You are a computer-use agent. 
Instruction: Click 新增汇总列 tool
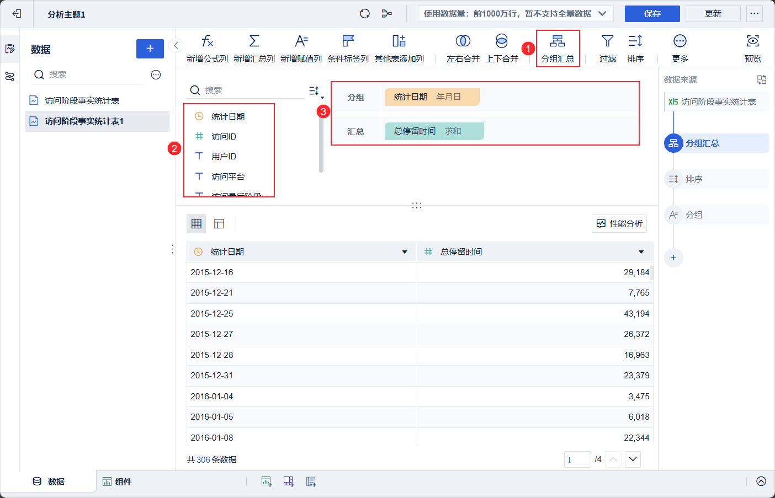pyautogui.click(x=254, y=49)
